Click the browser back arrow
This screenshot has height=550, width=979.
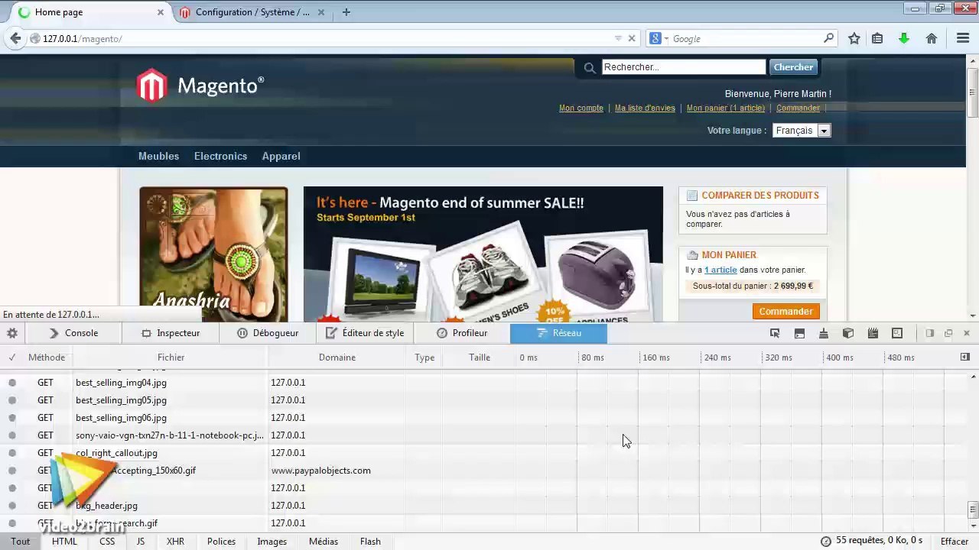(x=15, y=38)
